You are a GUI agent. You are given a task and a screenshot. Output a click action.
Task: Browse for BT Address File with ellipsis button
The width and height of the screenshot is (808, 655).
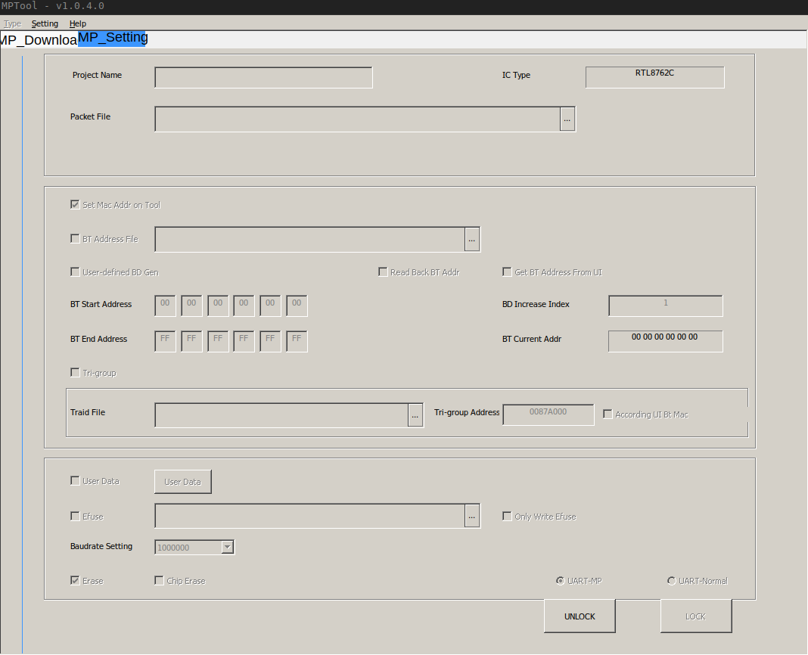pos(472,240)
